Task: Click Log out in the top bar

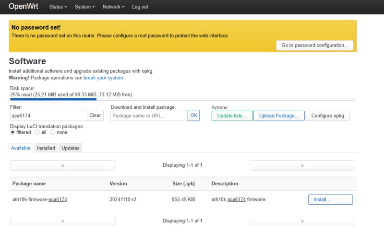Action: (140, 7)
